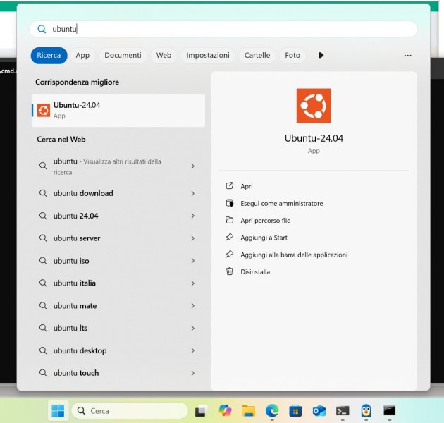Click search icon beside 'ubuntu server'

tap(43, 238)
